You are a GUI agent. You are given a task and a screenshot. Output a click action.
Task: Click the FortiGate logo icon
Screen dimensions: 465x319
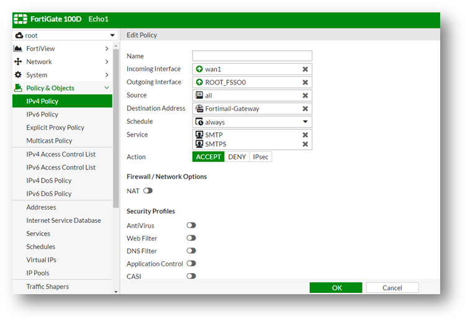[20, 19]
